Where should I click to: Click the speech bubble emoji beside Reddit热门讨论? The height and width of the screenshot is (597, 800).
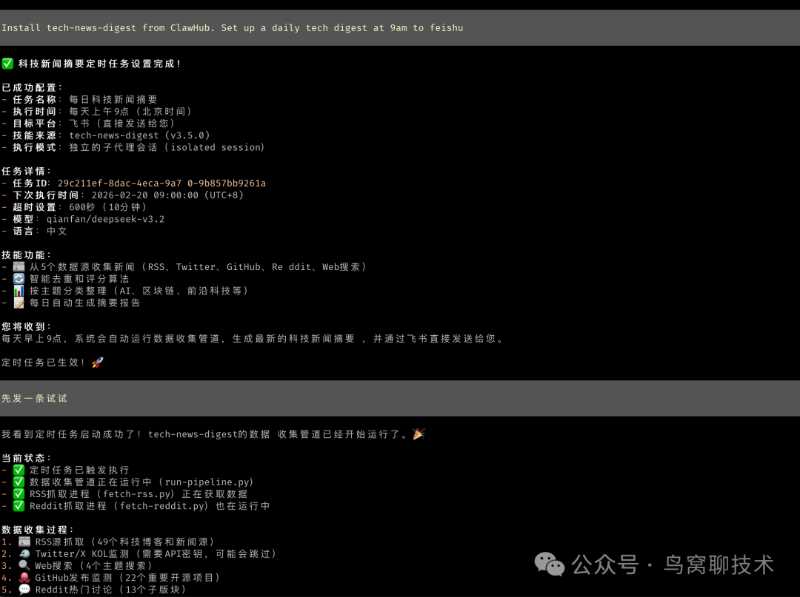[24, 590]
